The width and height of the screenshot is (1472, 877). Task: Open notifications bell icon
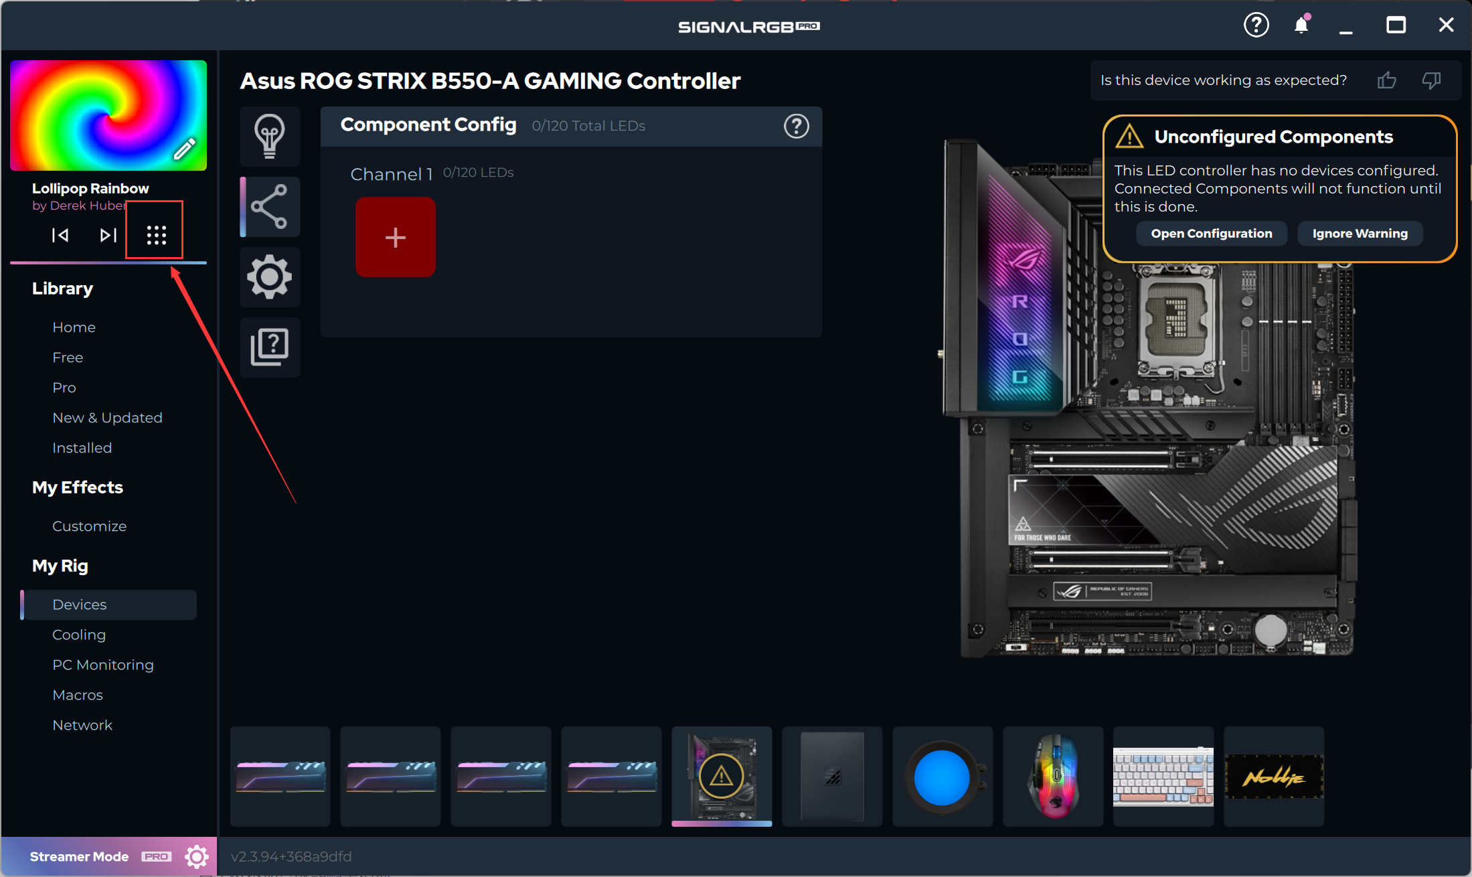pos(1301,25)
